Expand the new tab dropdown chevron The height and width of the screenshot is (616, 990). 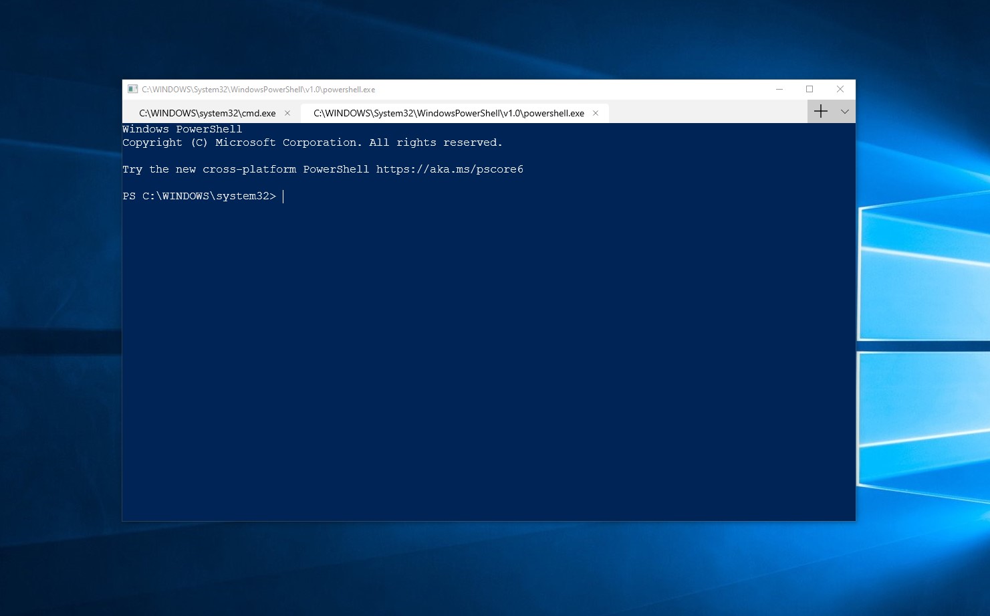coord(845,112)
